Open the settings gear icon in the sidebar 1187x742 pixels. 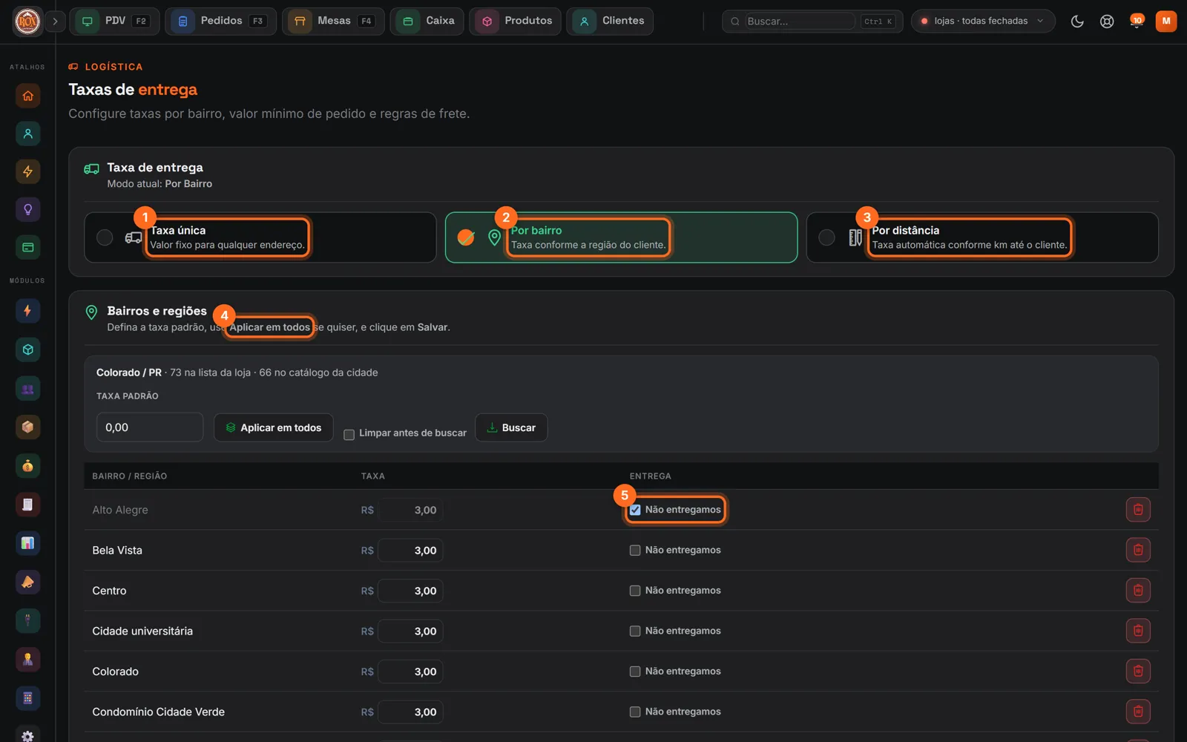tap(27, 736)
